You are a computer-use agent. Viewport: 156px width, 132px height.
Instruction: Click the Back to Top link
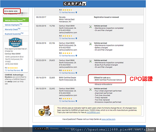(x=69, y=129)
